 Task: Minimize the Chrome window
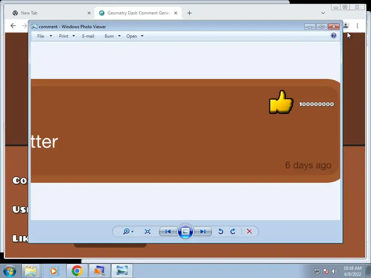tap(336, 7)
